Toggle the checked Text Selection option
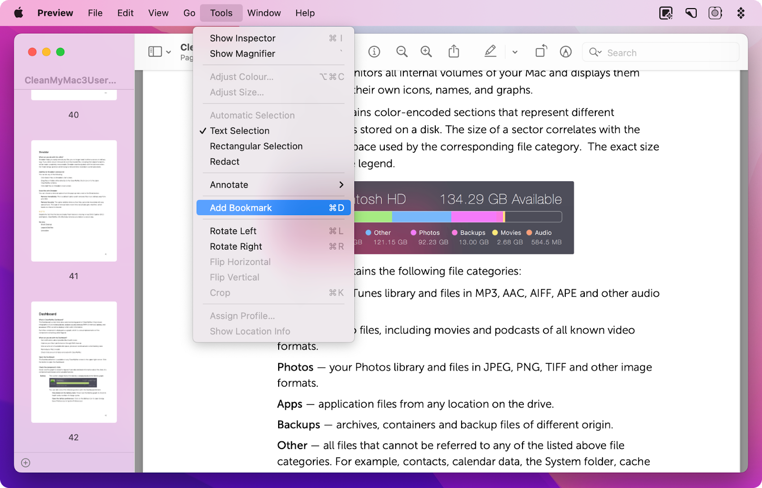Screen dimensions: 762x488 [x=274, y=131]
